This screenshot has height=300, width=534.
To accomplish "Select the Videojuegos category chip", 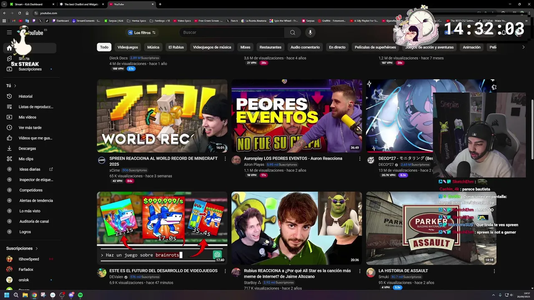I will [128, 47].
